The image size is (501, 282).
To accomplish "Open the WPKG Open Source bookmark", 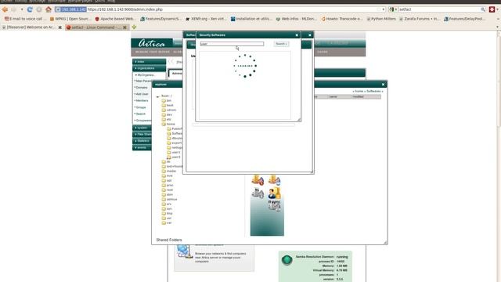I will click(x=70, y=19).
